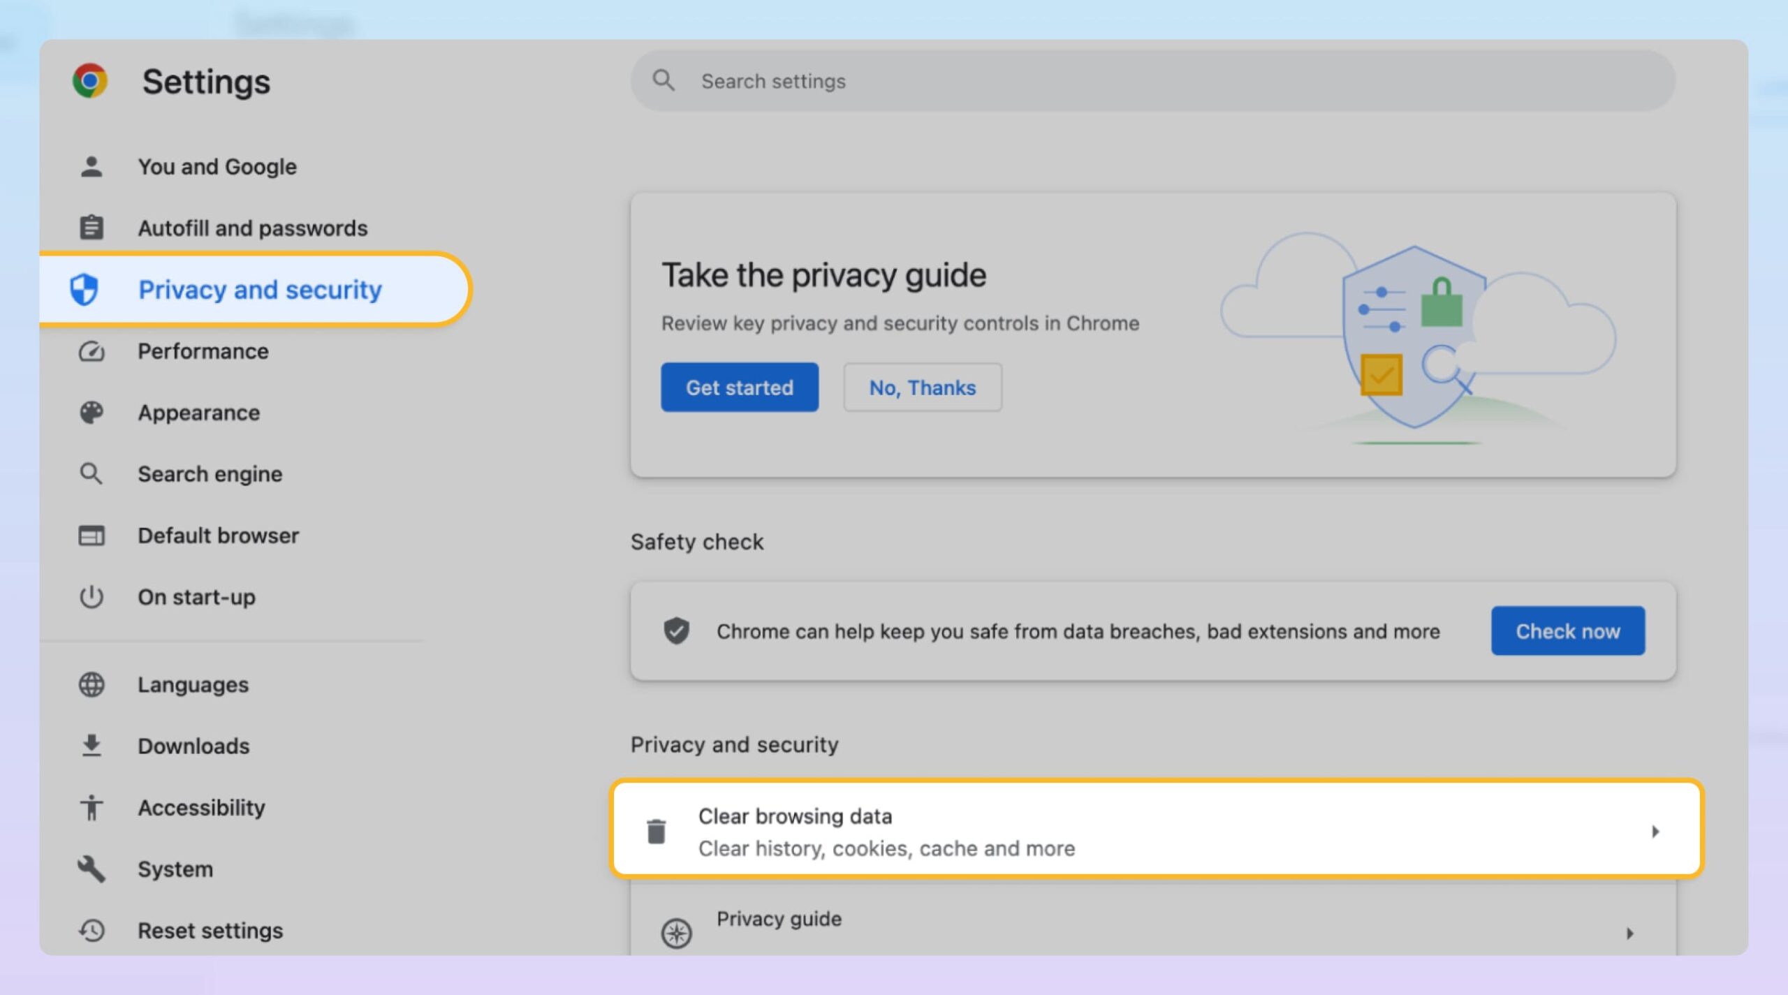Click the On start-up power icon
This screenshot has height=995, width=1788.
tap(91, 596)
